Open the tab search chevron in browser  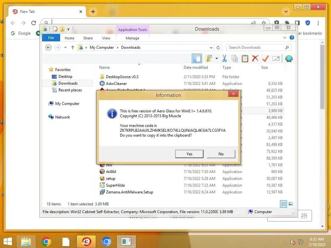(x=286, y=12)
